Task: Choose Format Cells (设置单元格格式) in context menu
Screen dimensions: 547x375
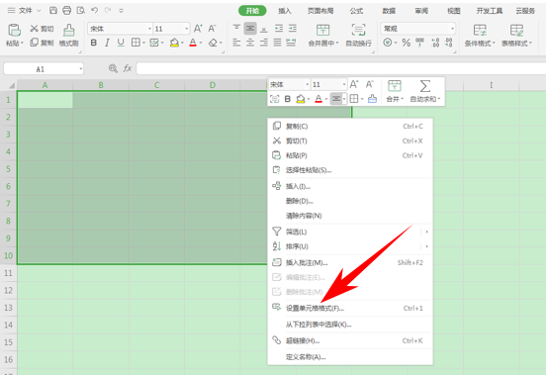Action: 350,308
